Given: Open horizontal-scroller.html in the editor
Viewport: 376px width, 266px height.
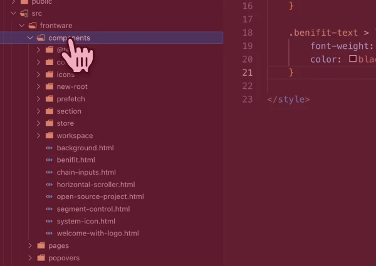Looking at the screenshot, I should (x=95, y=185).
